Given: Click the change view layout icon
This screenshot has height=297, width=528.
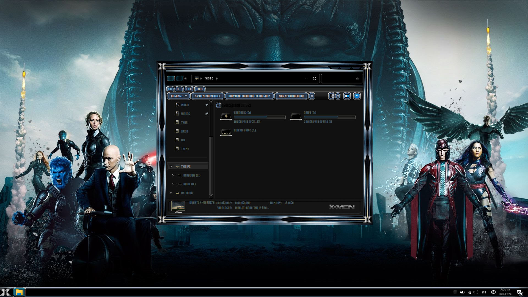Looking at the screenshot, I should (x=332, y=96).
